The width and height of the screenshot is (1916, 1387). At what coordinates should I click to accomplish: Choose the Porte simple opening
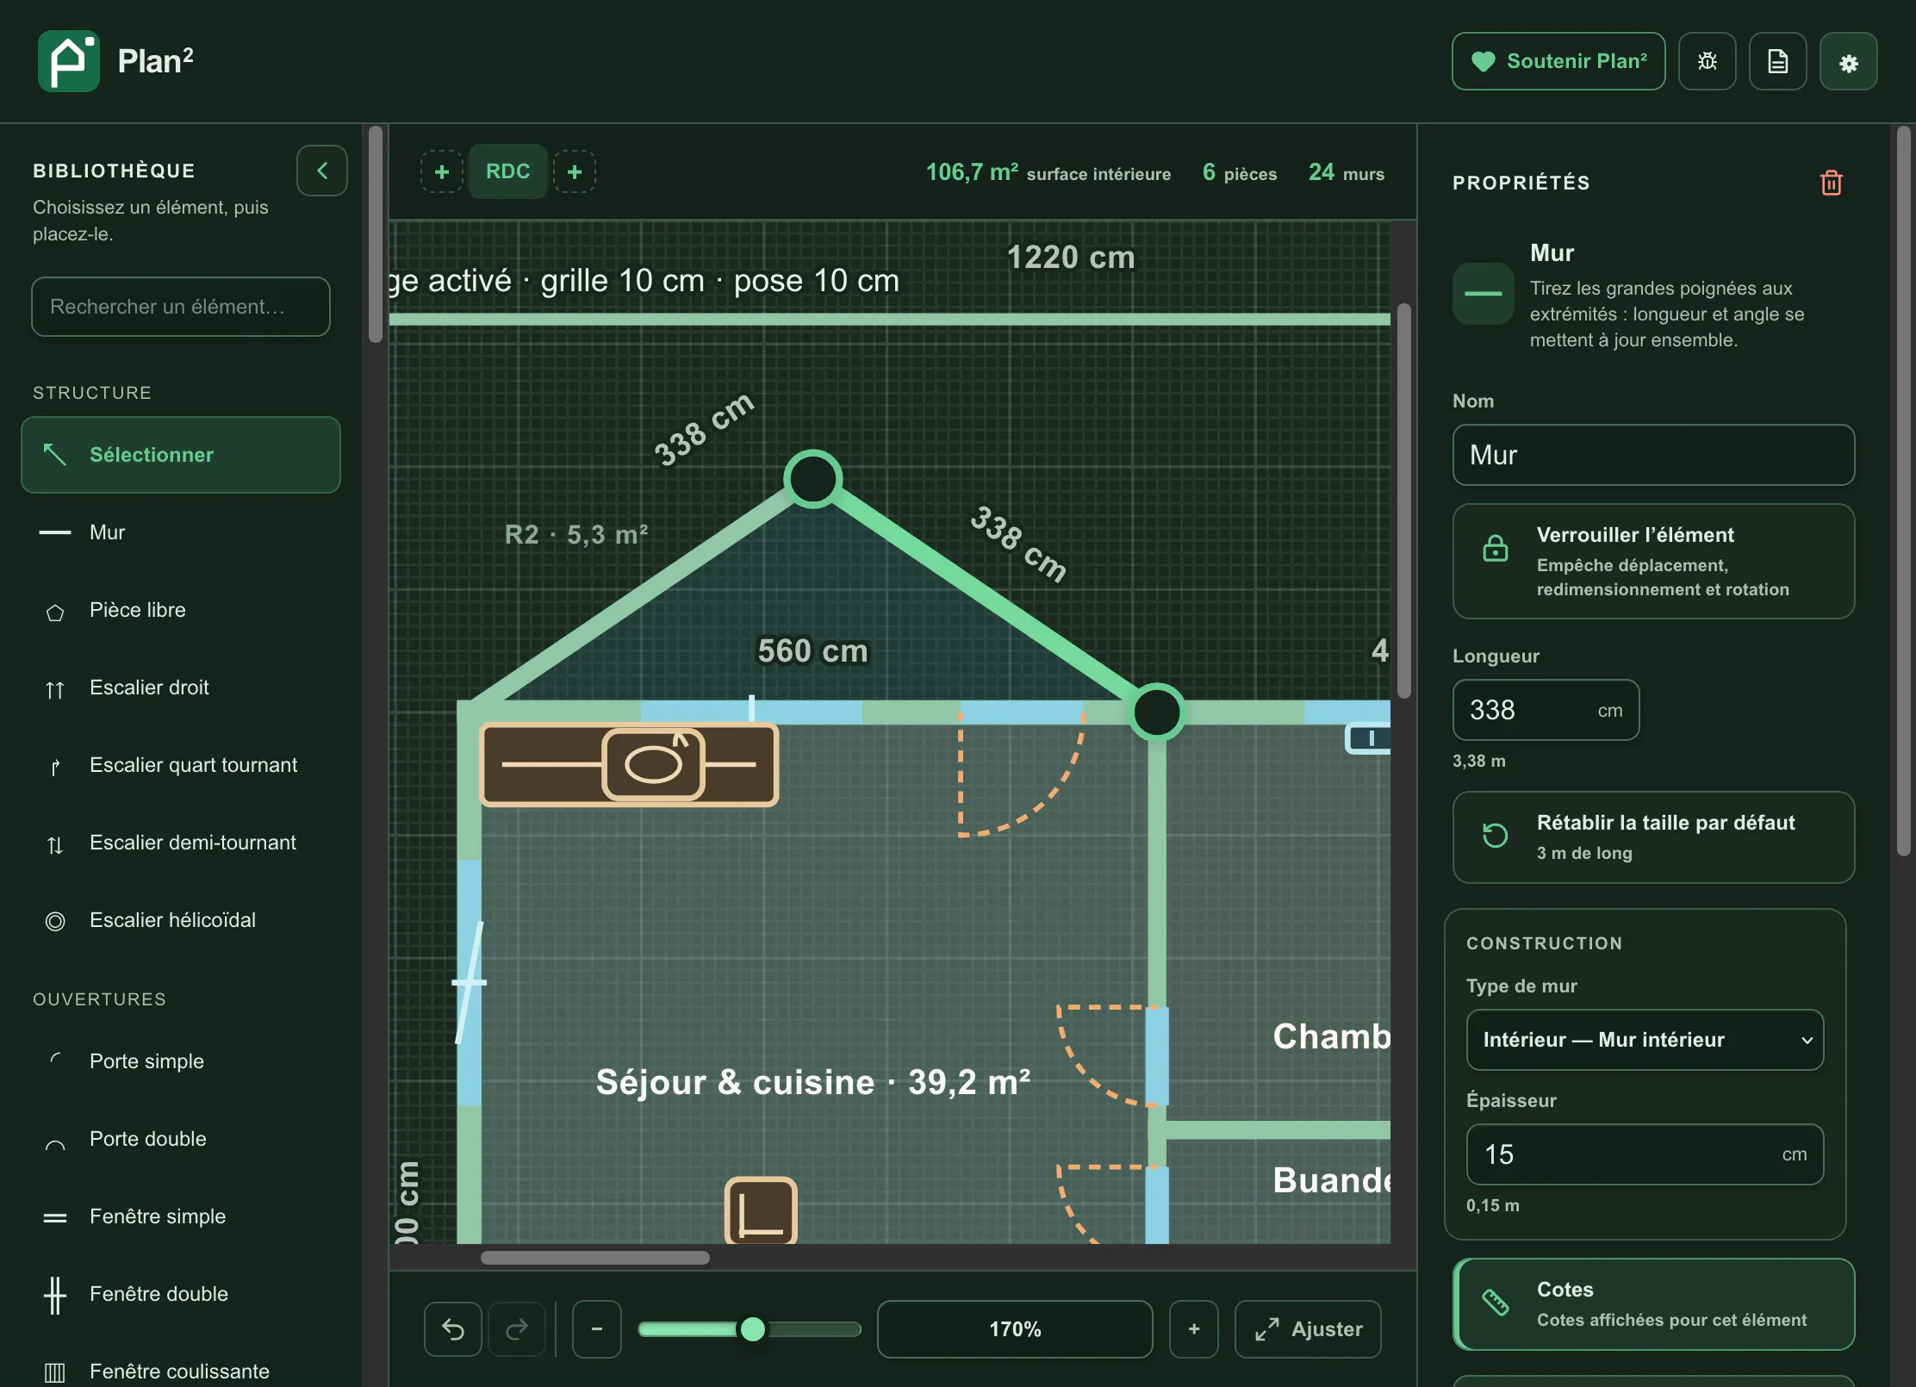click(181, 1061)
